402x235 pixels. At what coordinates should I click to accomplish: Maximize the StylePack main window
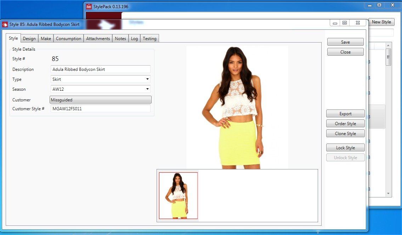click(379, 5)
